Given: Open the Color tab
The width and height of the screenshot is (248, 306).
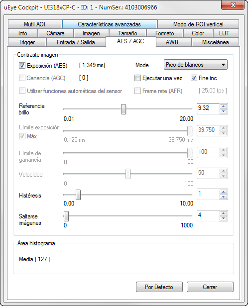Looking at the screenshot, I should coord(198,33).
